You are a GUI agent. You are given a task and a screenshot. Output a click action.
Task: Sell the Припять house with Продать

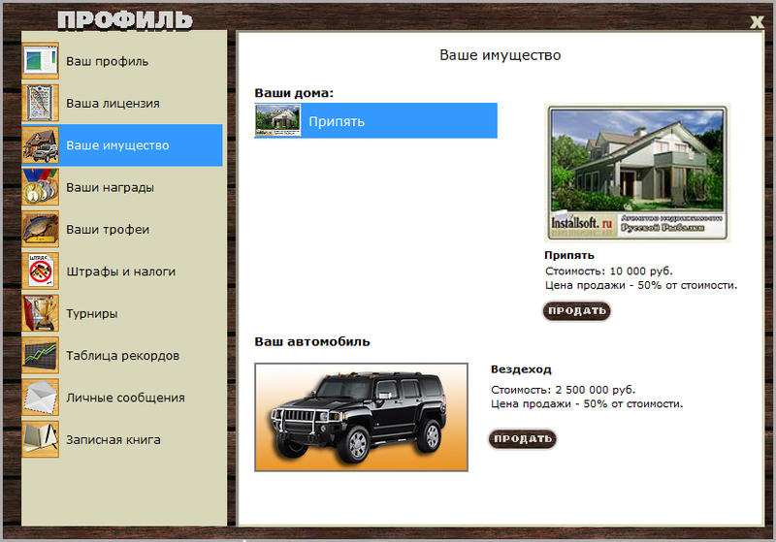click(x=576, y=311)
